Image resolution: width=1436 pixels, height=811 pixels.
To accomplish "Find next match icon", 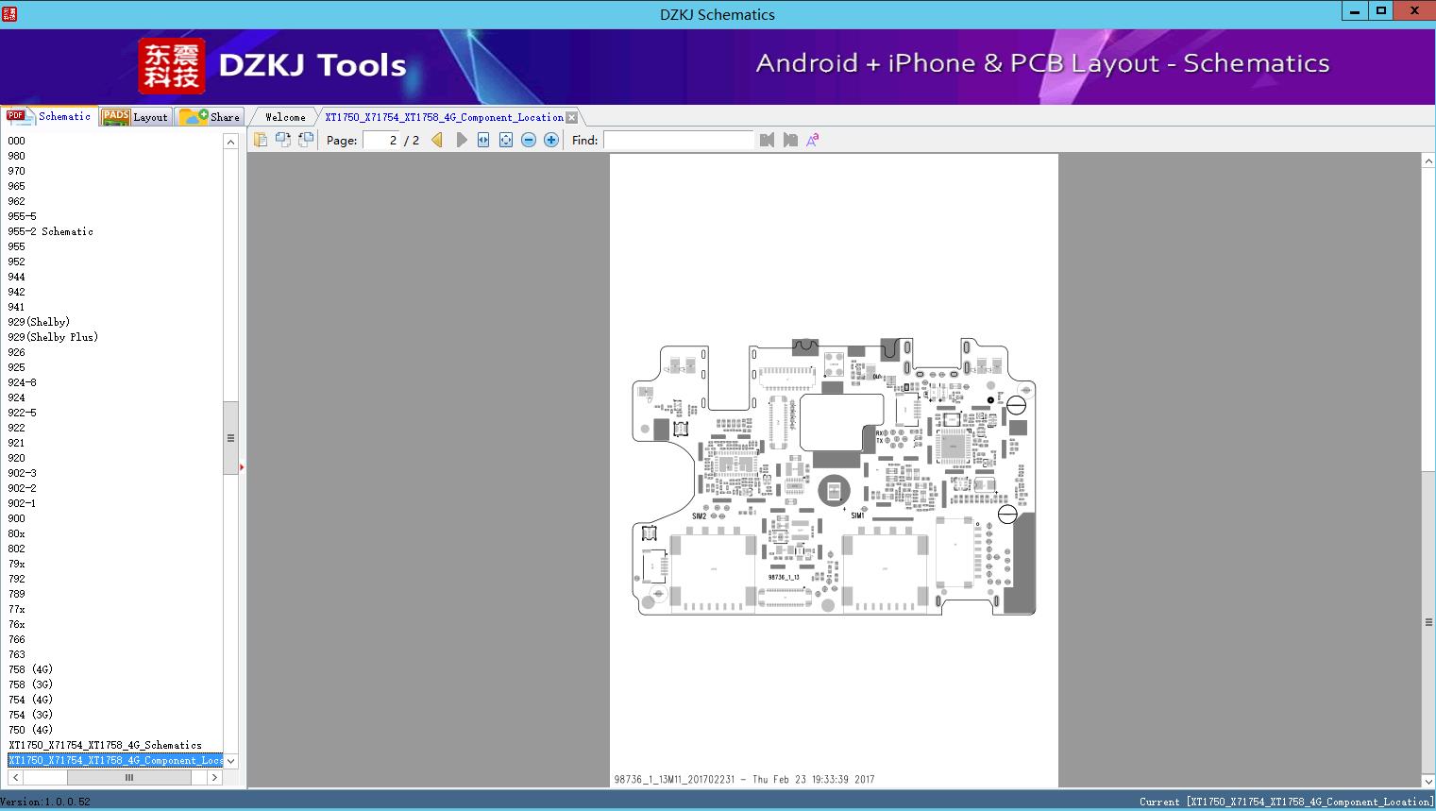I will (790, 140).
